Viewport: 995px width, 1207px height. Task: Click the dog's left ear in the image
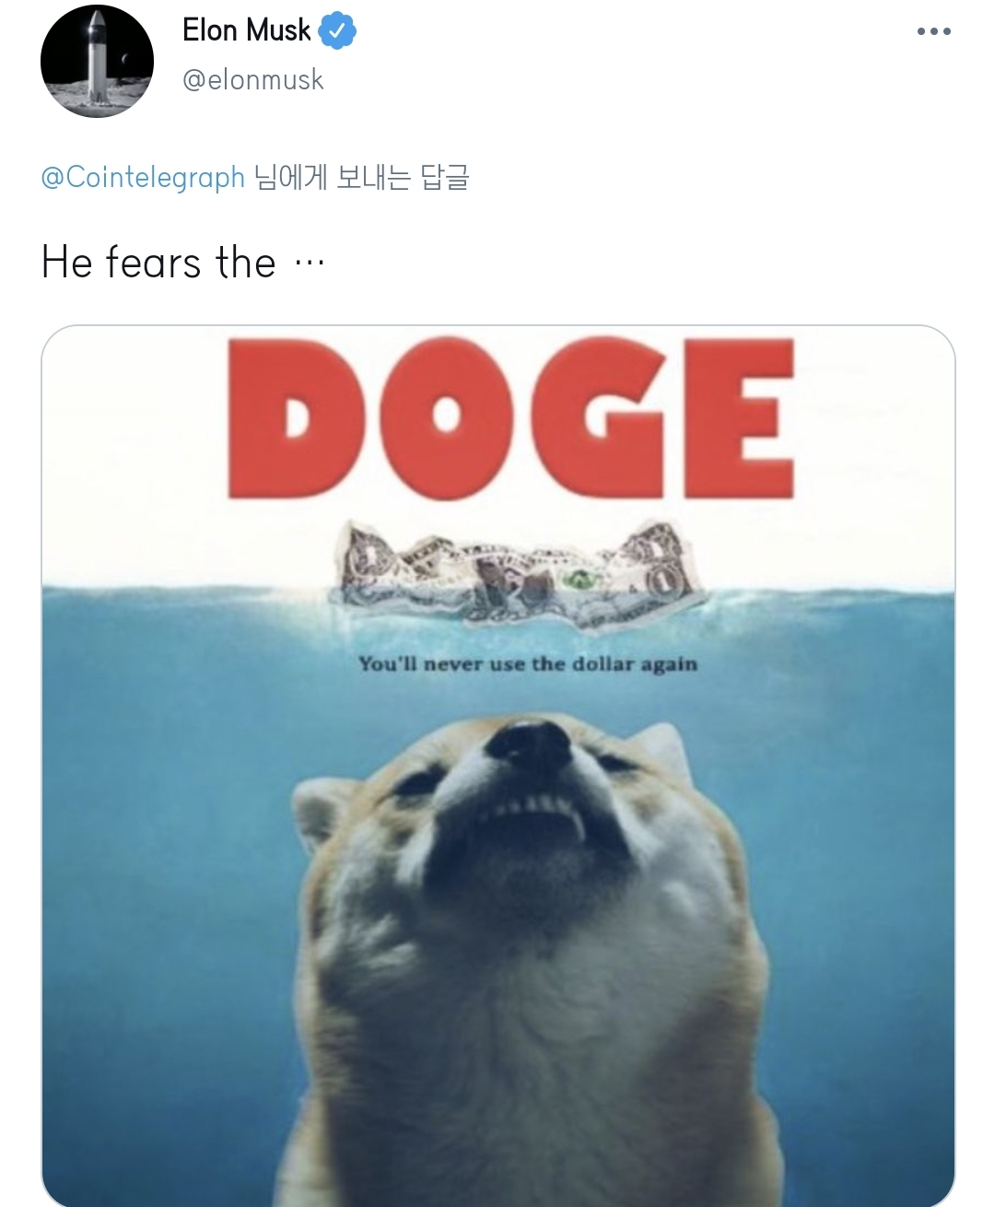click(x=316, y=812)
